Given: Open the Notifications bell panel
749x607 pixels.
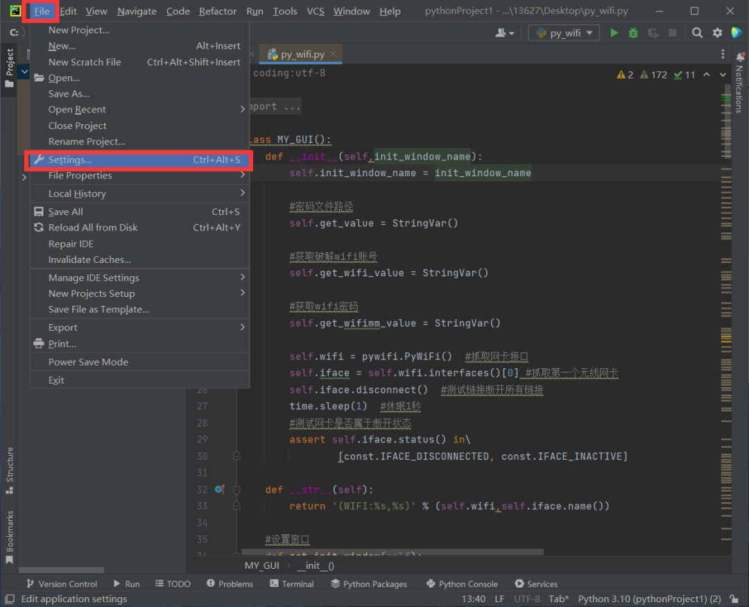Looking at the screenshot, I should pyautogui.click(x=739, y=55).
